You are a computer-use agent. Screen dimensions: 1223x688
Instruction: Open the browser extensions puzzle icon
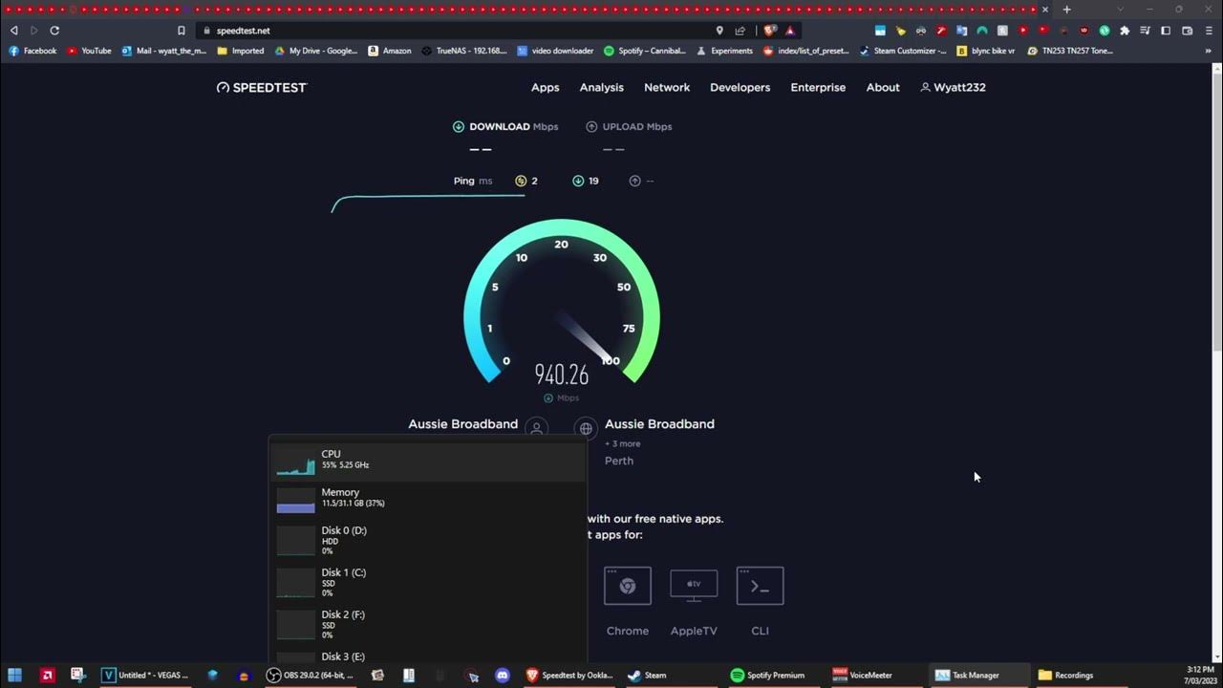1125,31
